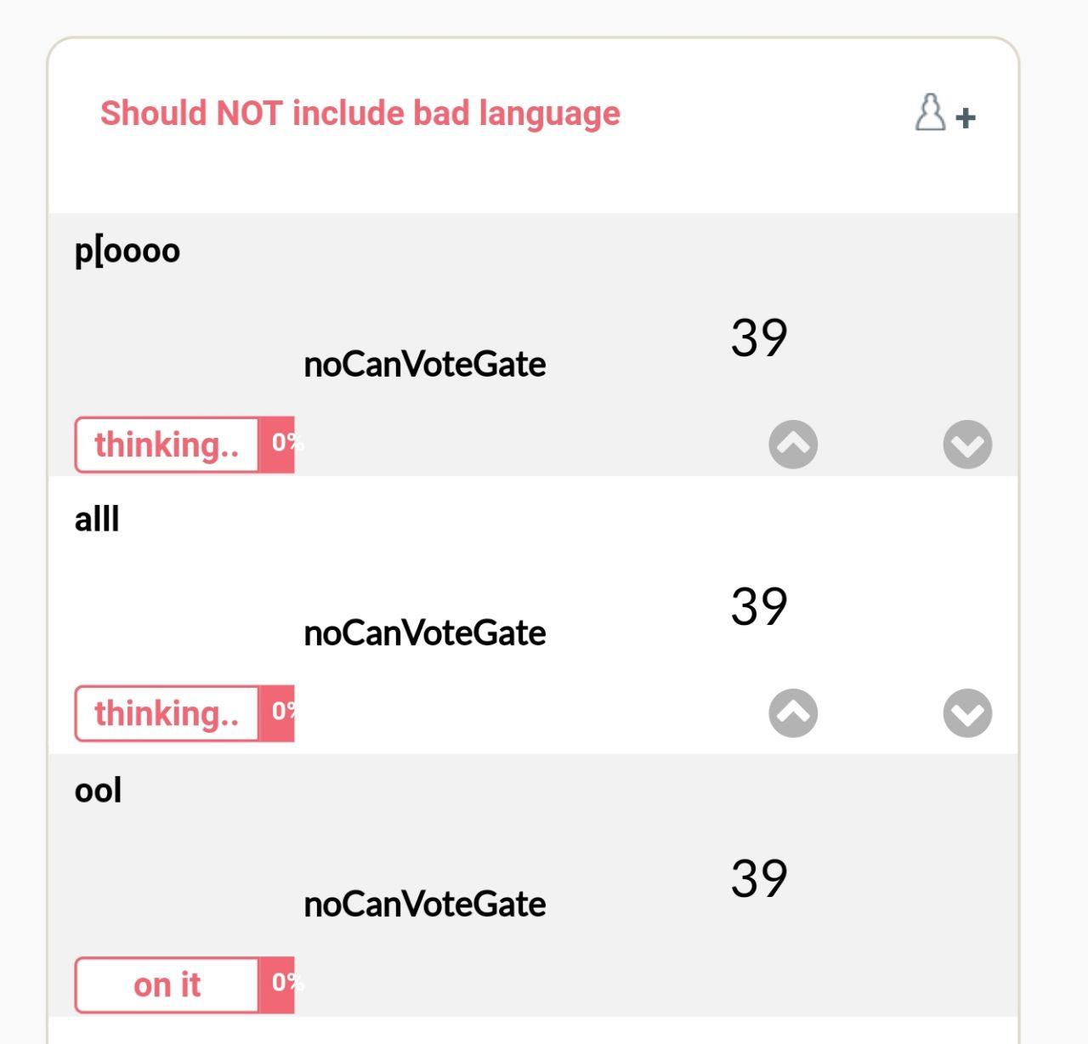Click the 39 score on alll

point(759,606)
